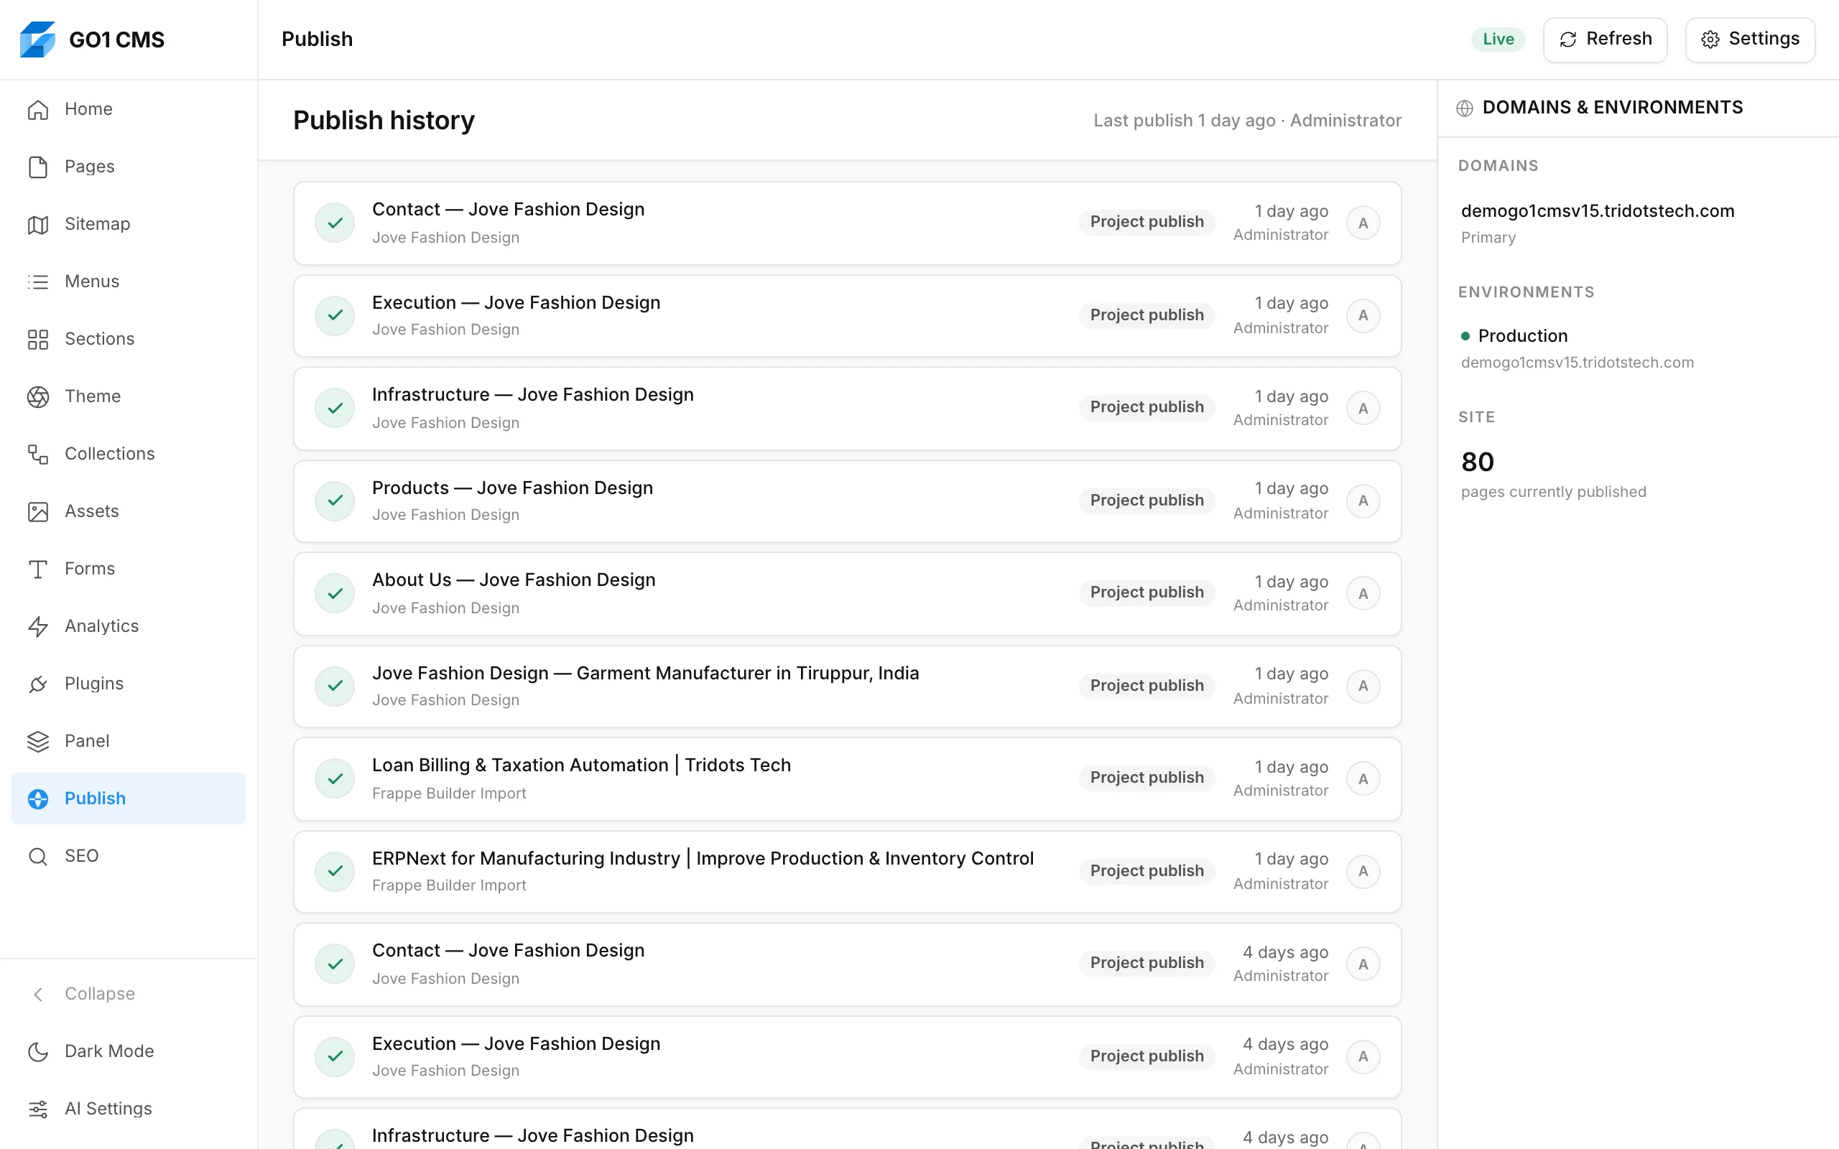This screenshot has height=1149, width=1839.
Task: Click the Sections grid icon
Action: tap(38, 339)
